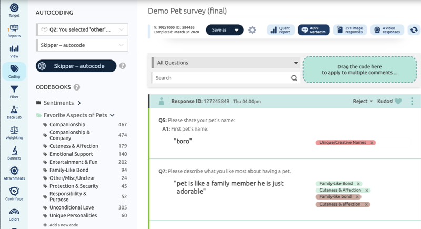Viewport: 421px width, 229px height.
Task: Open the Banners microscope icon
Action: click(x=14, y=153)
